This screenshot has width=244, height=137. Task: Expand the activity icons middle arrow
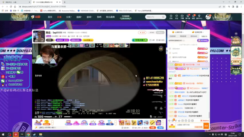coord(116,123)
